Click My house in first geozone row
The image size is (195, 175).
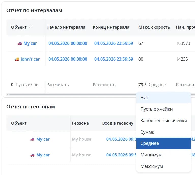pyautogui.click(x=81, y=139)
